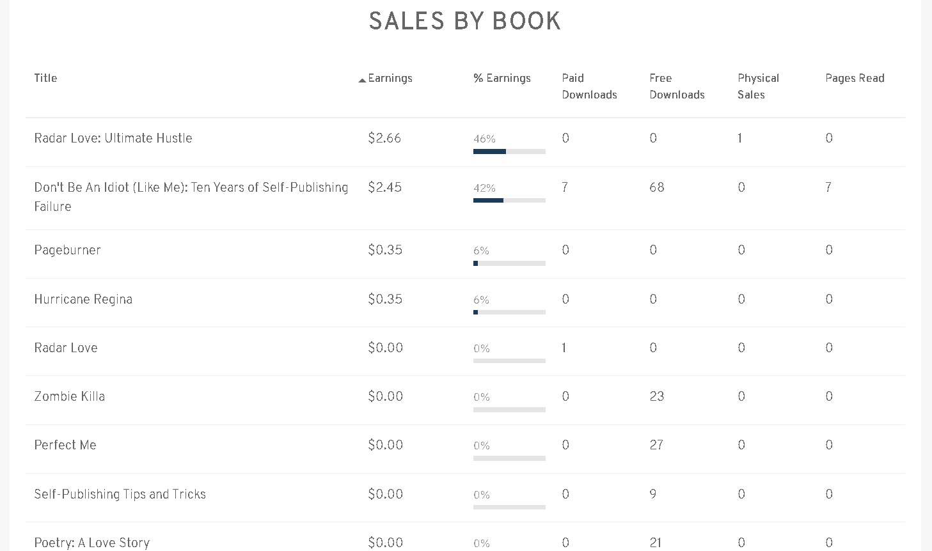Open Radar Love: Ultimate Hustle book title
The width and height of the screenshot is (932, 551).
pos(113,138)
